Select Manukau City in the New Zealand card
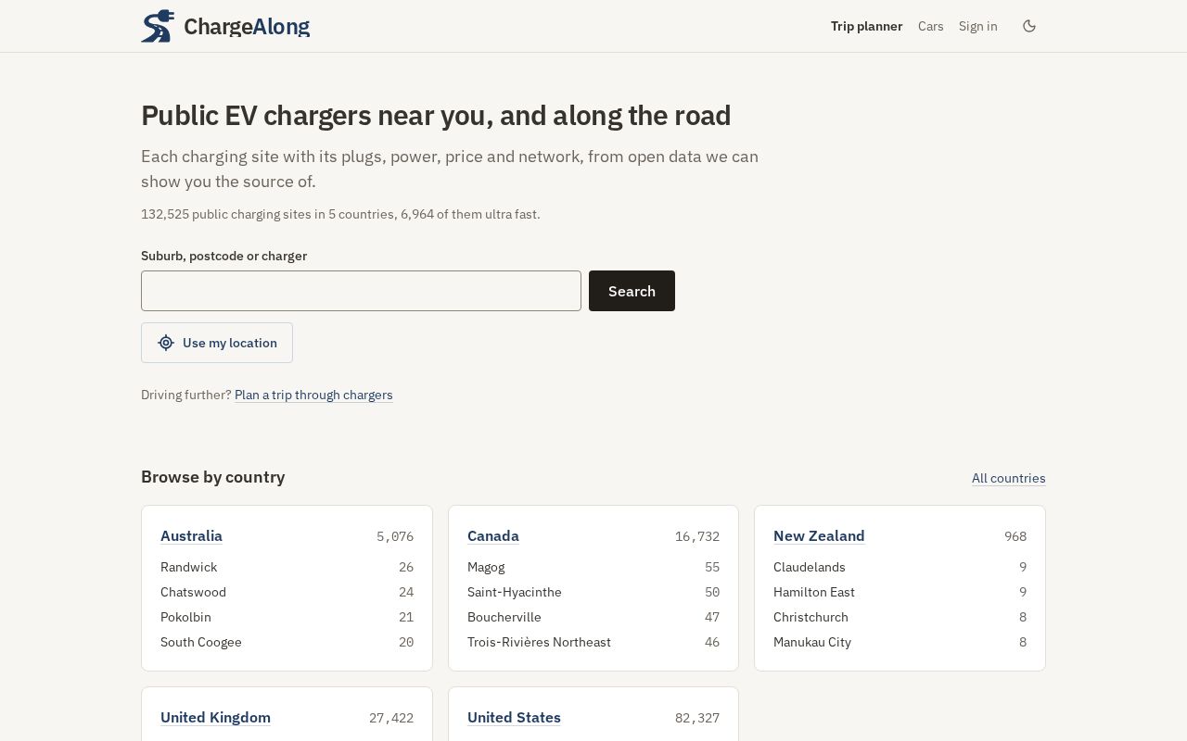The height and width of the screenshot is (741, 1187). (x=812, y=642)
